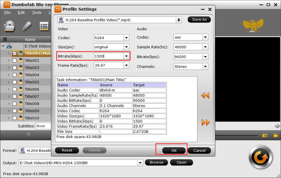Click the snapshot camera icon
This screenshot has height=178, width=281.
click(265, 135)
